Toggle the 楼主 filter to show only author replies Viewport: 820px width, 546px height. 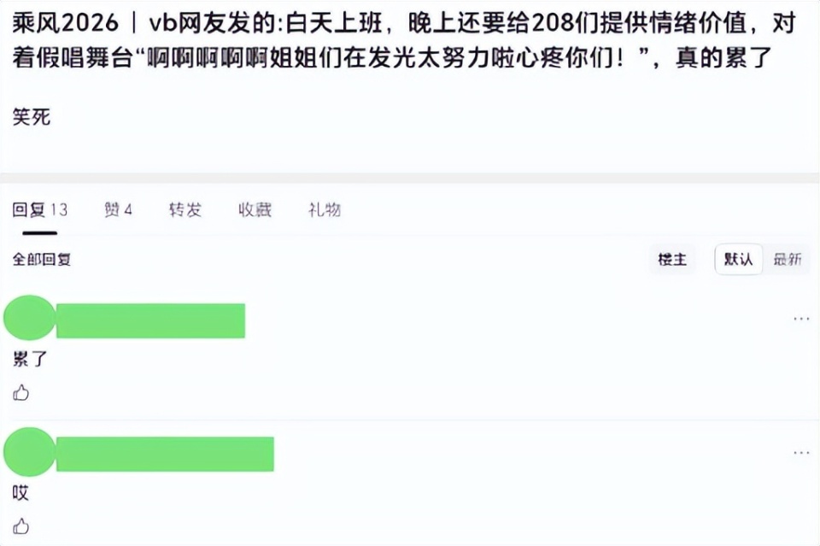pos(672,260)
